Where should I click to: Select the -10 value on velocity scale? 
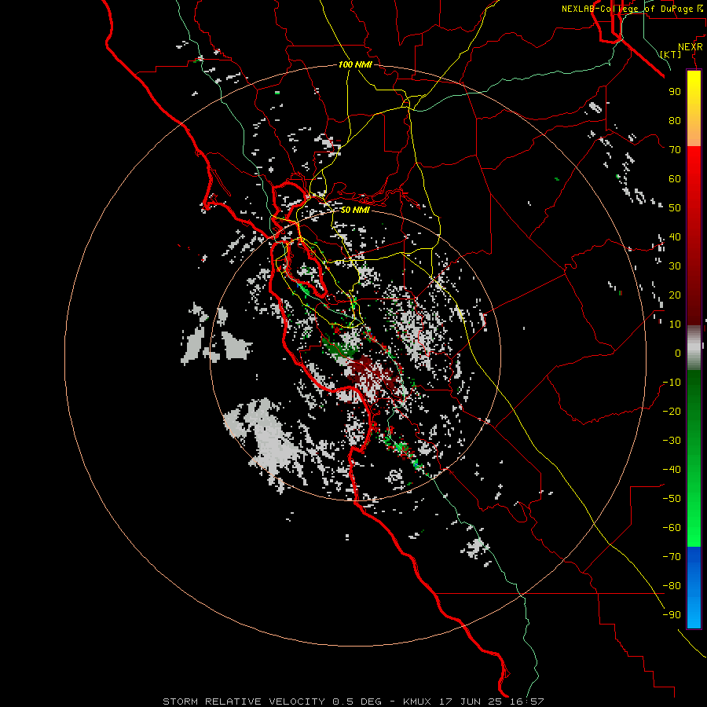pyautogui.click(x=672, y=383)
